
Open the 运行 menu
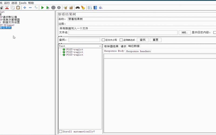coord(7,3)
